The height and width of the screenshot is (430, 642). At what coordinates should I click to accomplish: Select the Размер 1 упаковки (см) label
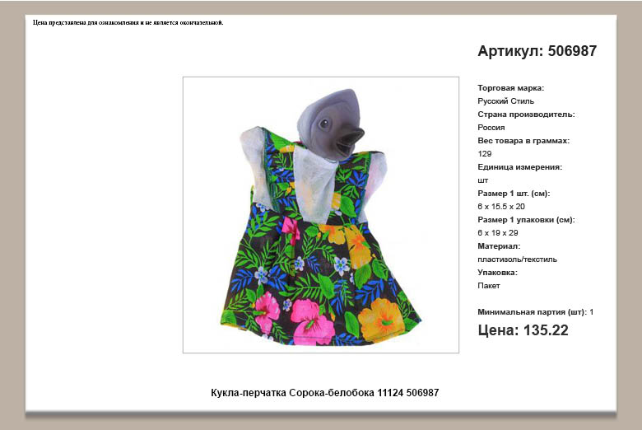point(526,220)
